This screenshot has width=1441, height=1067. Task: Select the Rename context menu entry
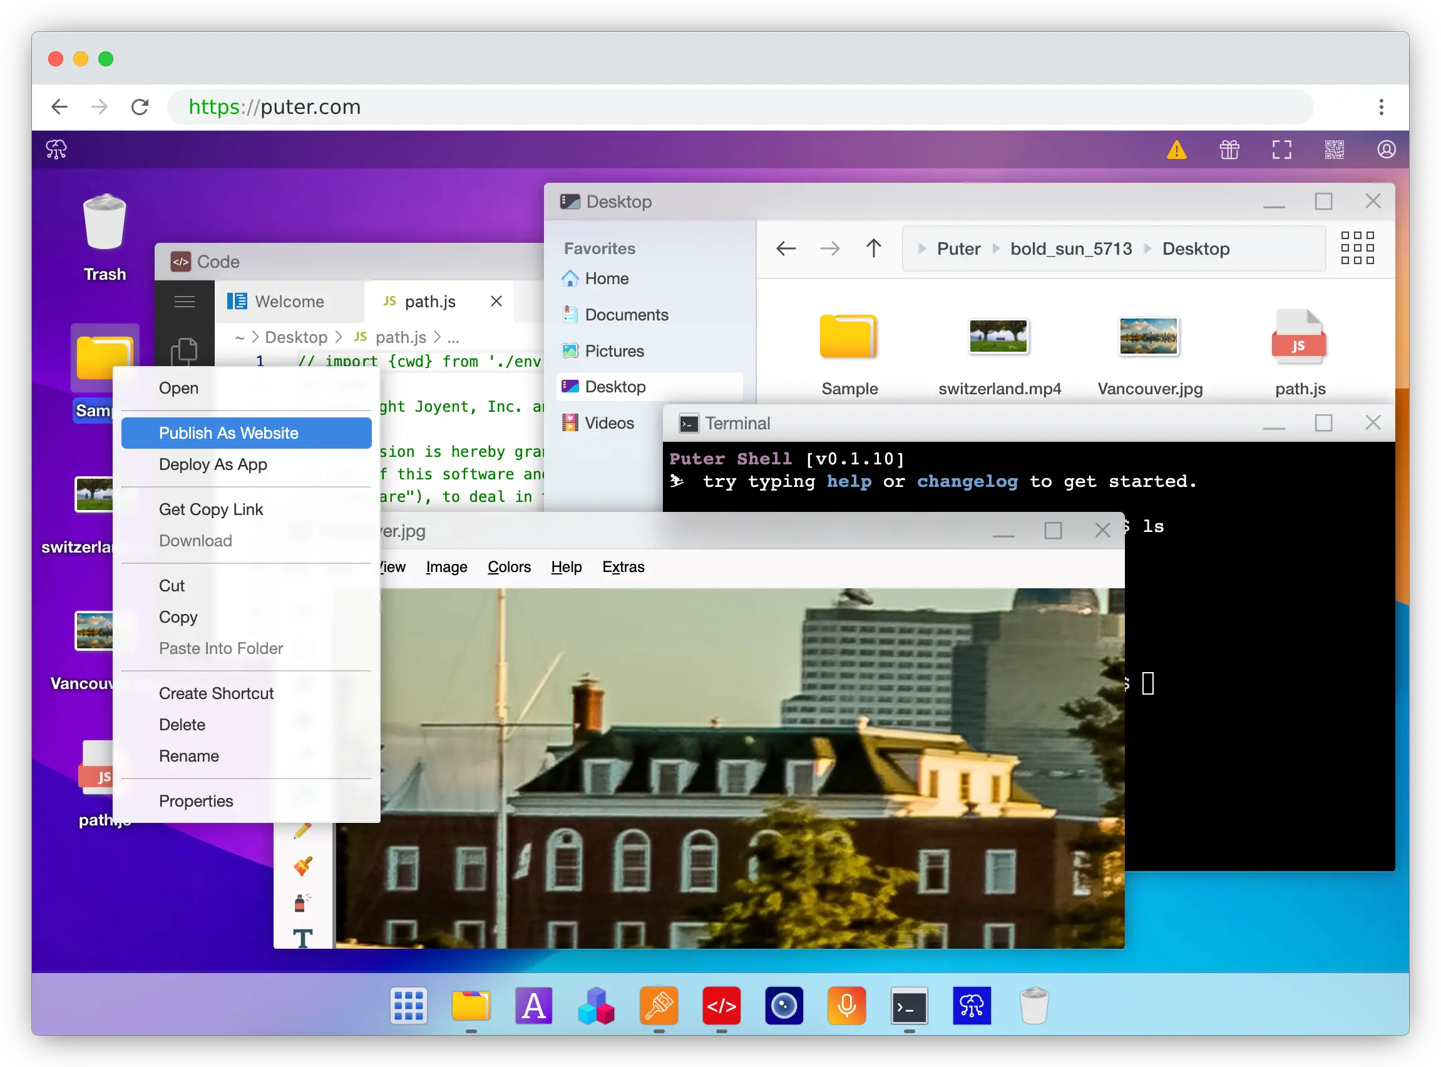188,754
